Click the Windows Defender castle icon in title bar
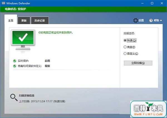The image size is (167, 118). click(x=3, y=3)
